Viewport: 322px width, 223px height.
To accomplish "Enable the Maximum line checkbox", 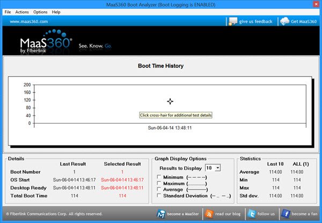I will coord(158,183).
